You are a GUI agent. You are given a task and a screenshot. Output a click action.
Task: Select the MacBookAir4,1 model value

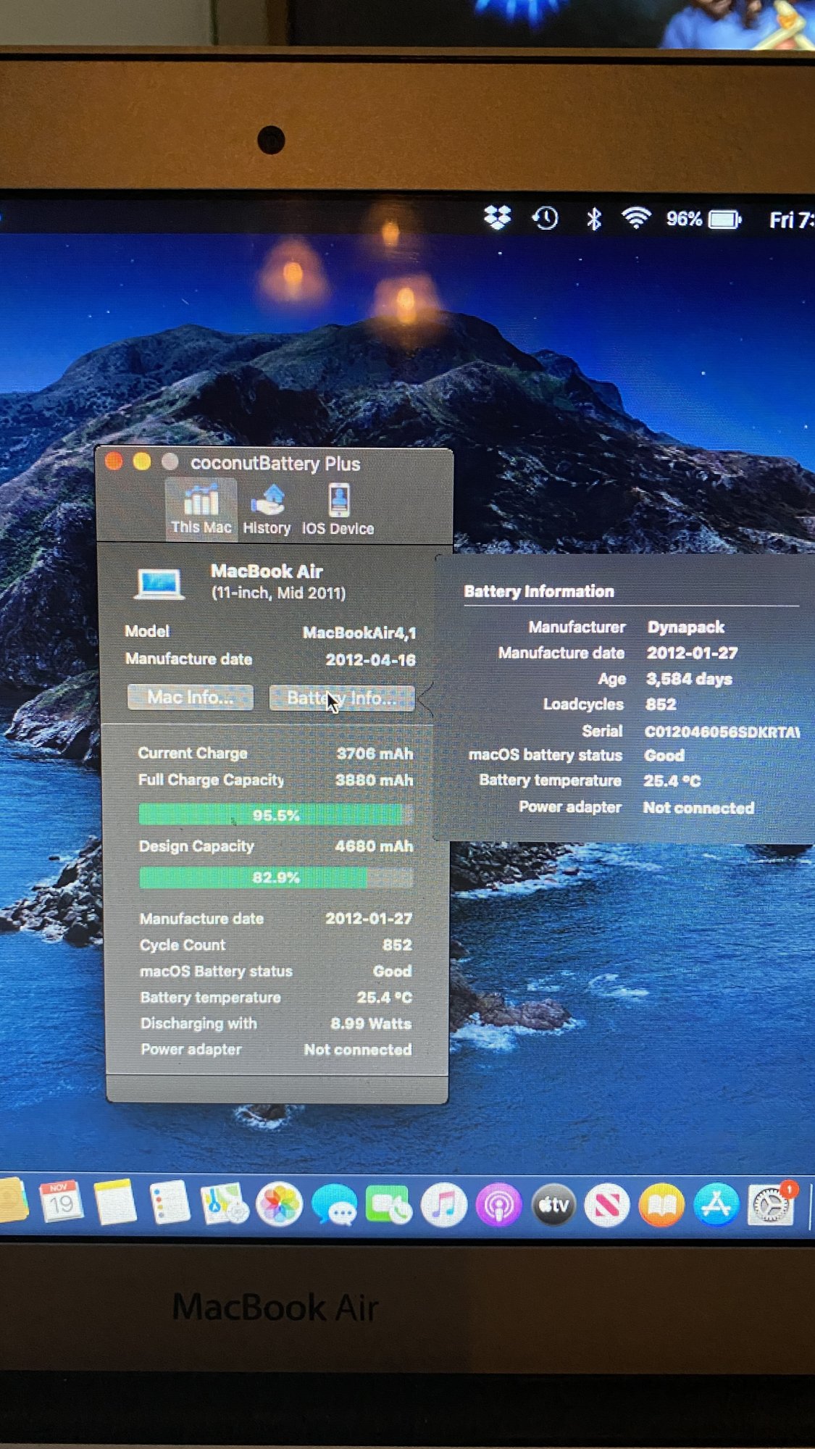tap(359, 633)
